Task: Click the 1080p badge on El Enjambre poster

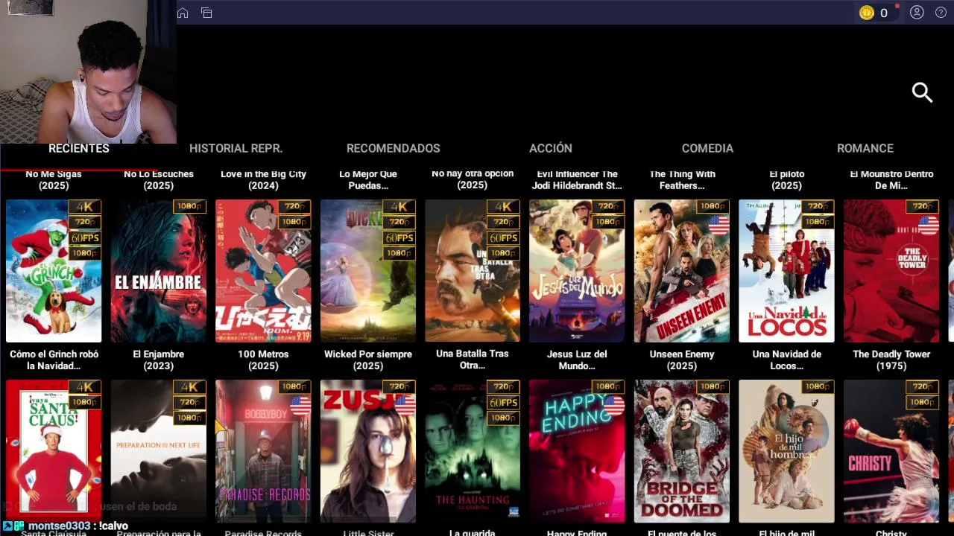Action: 190,206
